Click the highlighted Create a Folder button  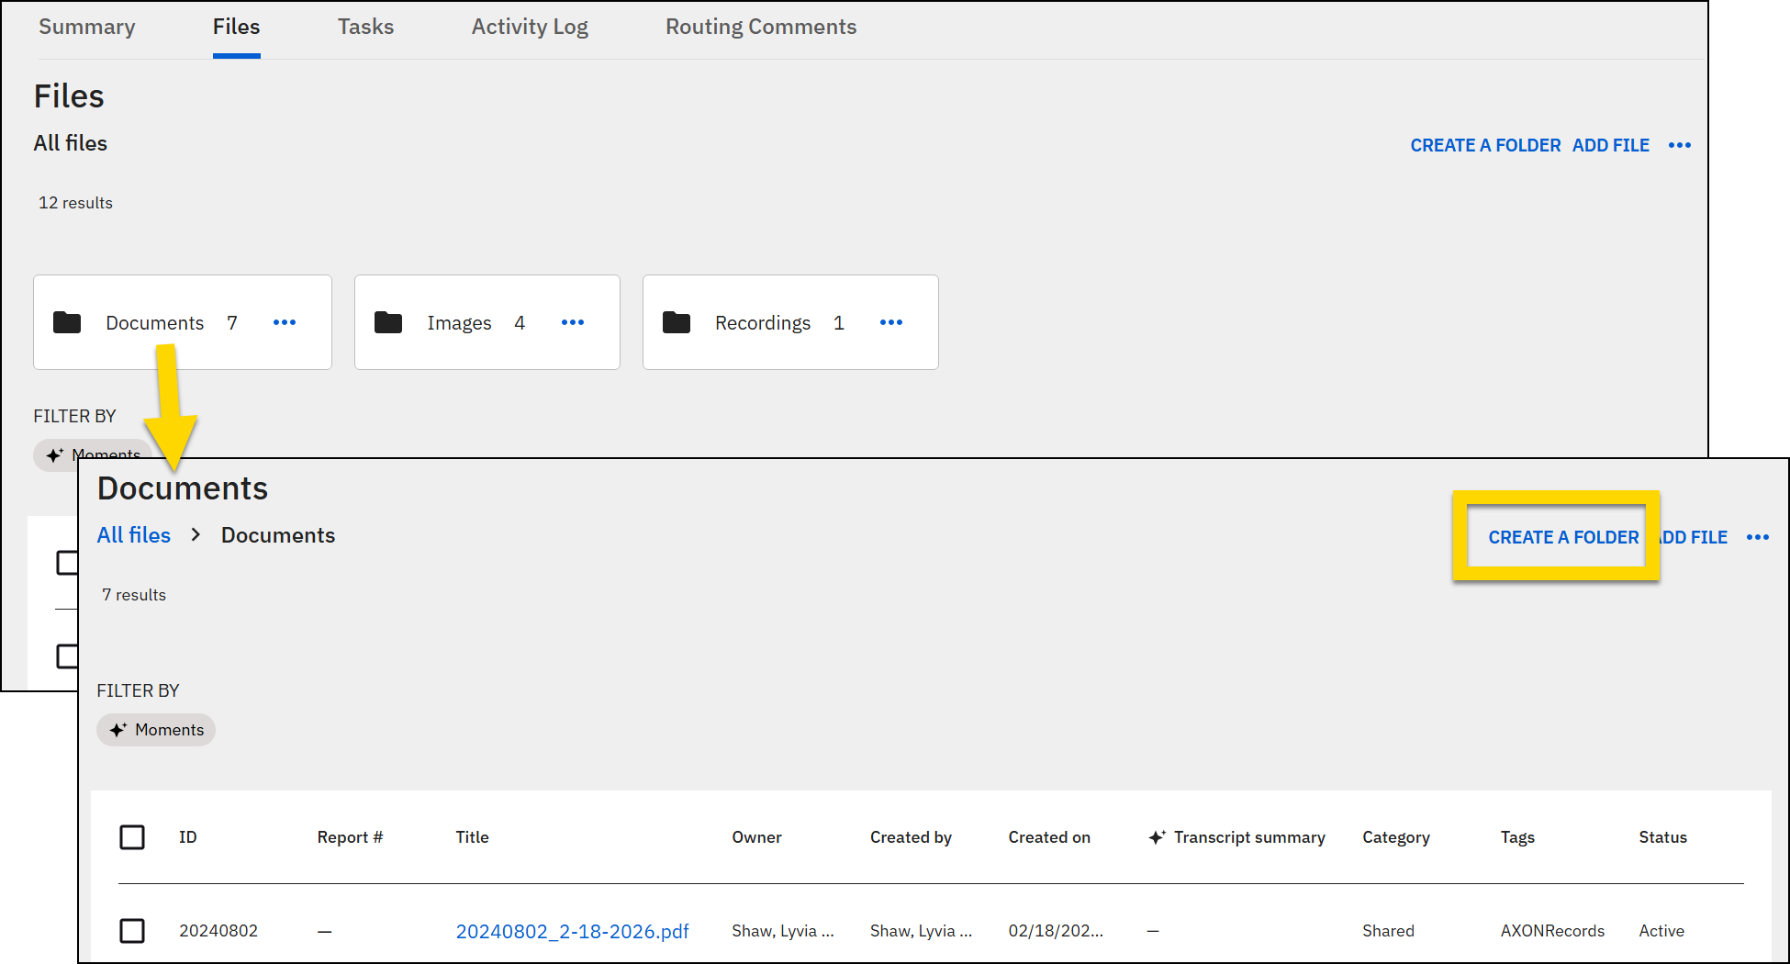[x=1562, y=537]
